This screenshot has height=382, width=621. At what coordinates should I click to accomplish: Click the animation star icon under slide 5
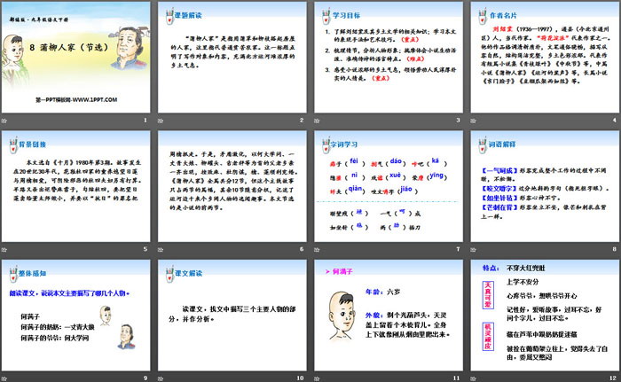click(4, 249)
